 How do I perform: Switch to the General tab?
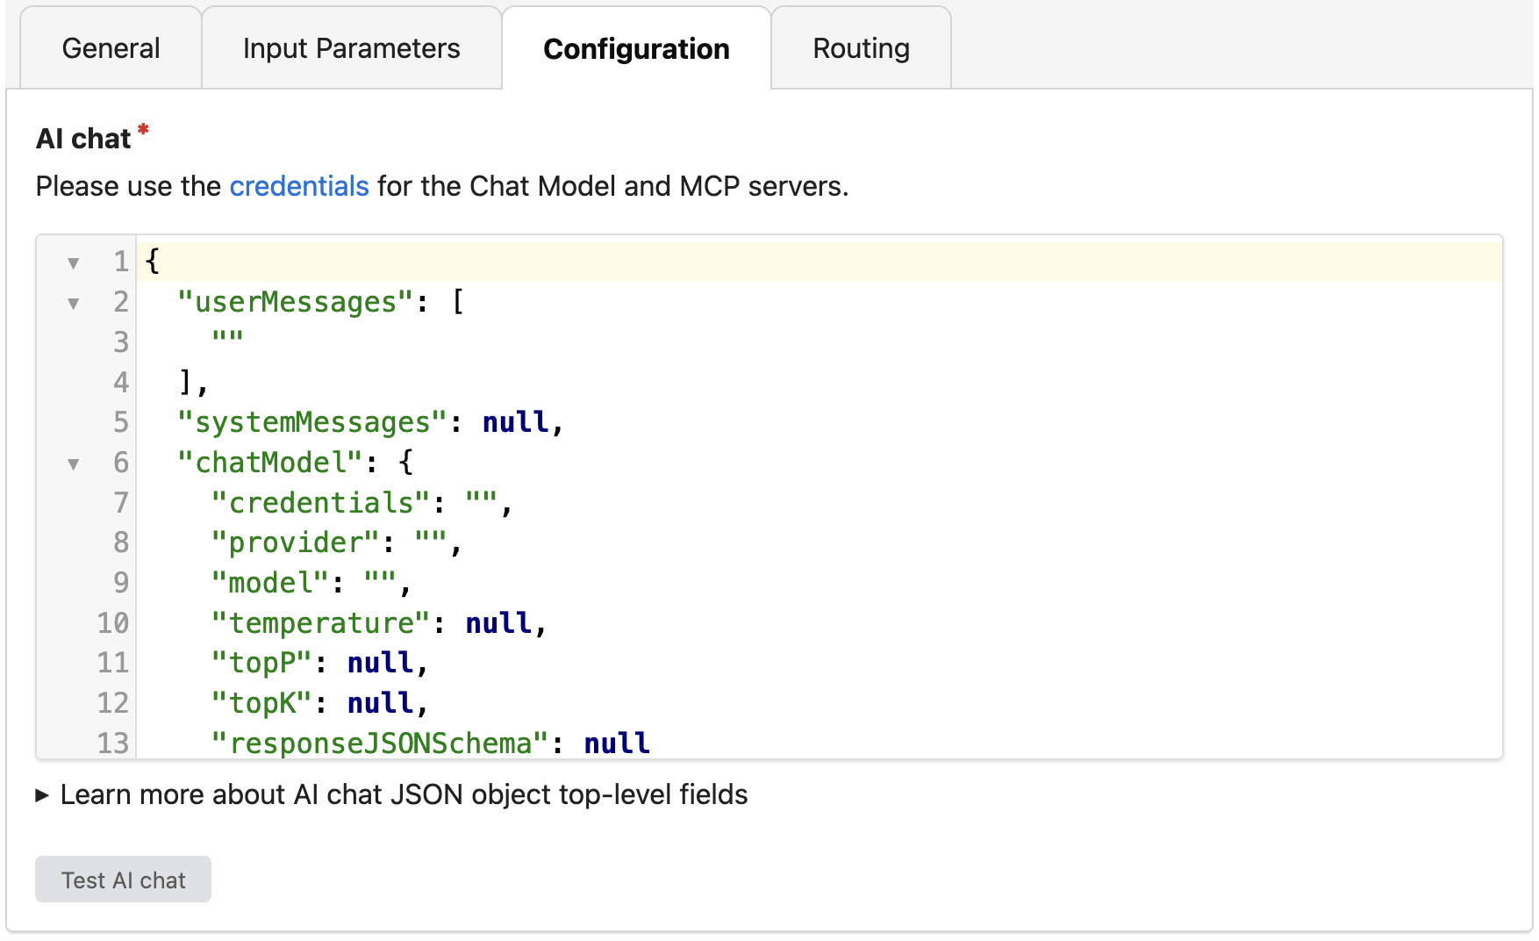tap(111, 48)
